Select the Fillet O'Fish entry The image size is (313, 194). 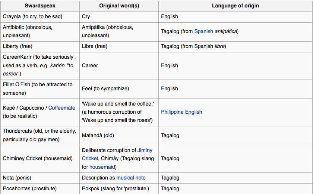tap(37, 88)
